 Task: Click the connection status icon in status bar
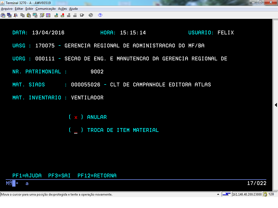tap(226, 194)
